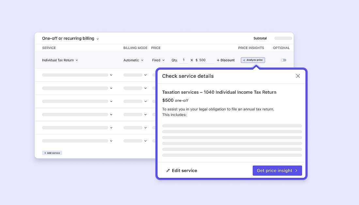
Task: Toggle the Optional switch for Individual Tax Return
Action: coord(283,60)
